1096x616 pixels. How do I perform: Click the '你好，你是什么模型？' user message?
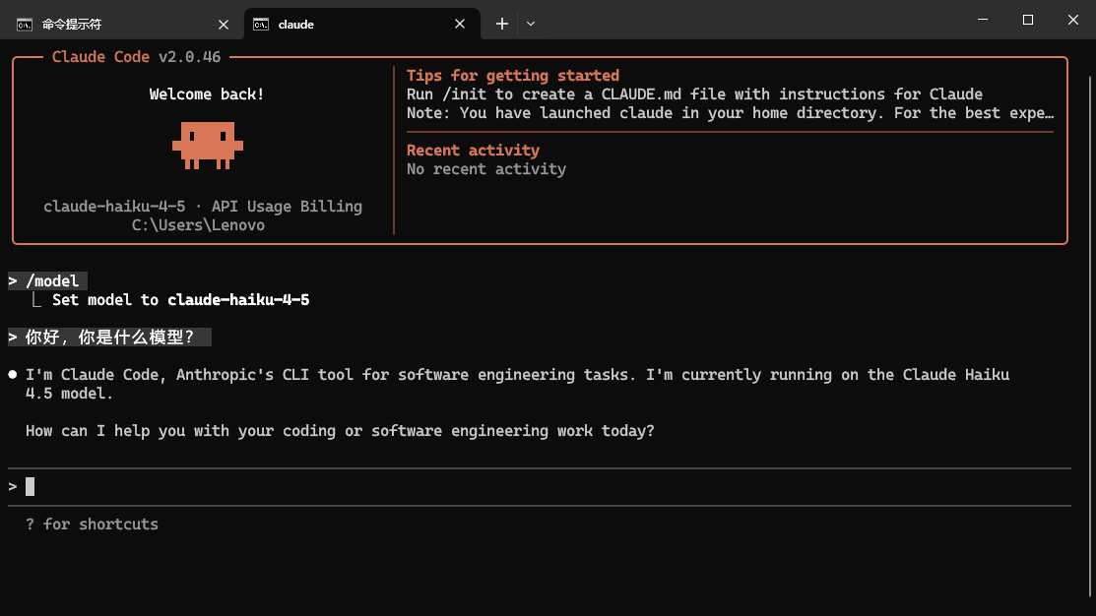(109, 338)
